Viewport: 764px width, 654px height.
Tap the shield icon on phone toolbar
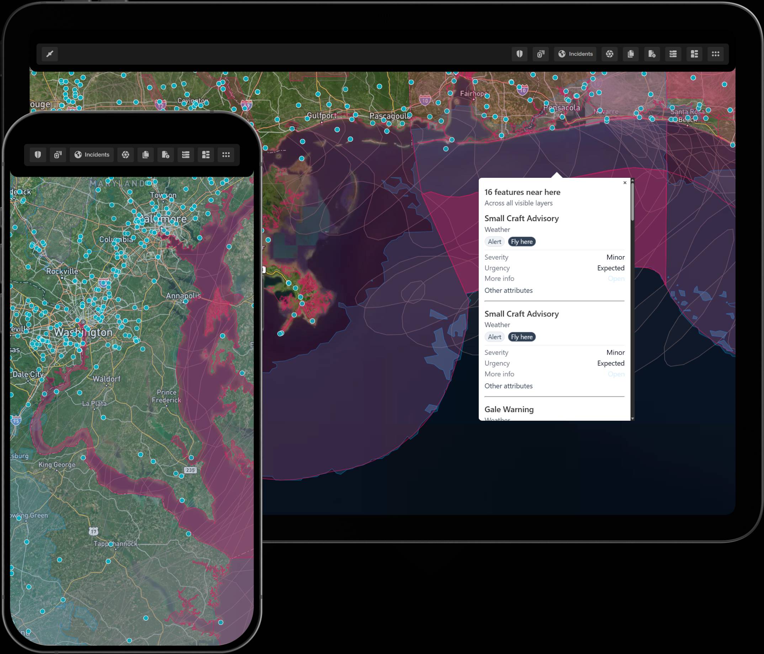pyautogui.click(x=38, y=154)
